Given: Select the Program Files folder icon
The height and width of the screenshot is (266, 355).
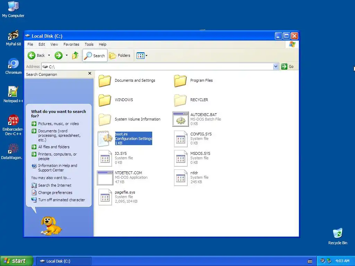Looking at the screenshot, I should tap(180, 81).
